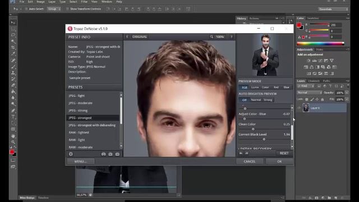Select the Paint Bucket tool
Viewport: 359px width, 202px height.
coord(13,91)
